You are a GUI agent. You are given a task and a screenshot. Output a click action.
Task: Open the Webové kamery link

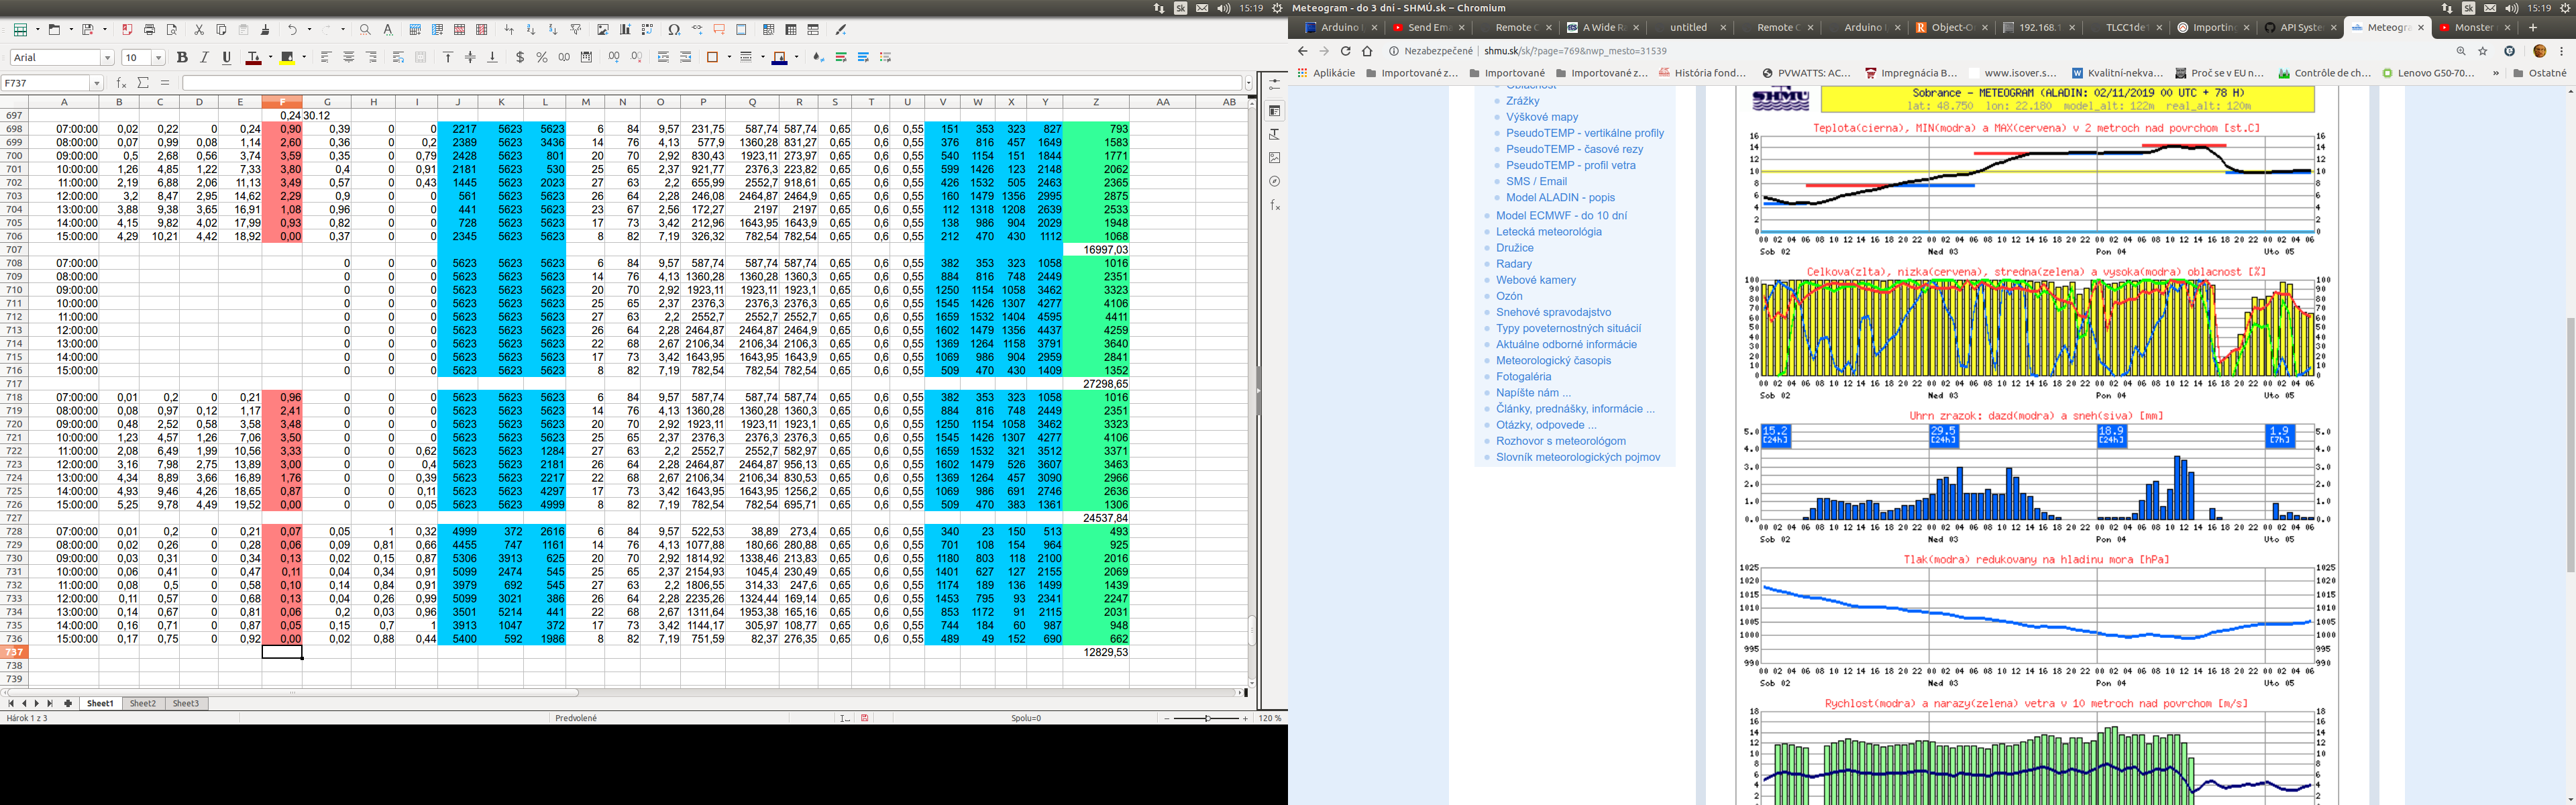pyautogui.click(x=1535, y=280)
